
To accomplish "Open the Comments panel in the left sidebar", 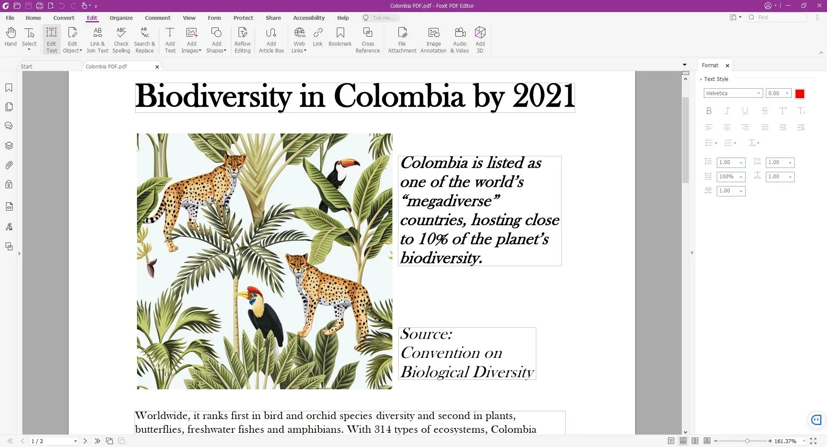I will [9, 126].
